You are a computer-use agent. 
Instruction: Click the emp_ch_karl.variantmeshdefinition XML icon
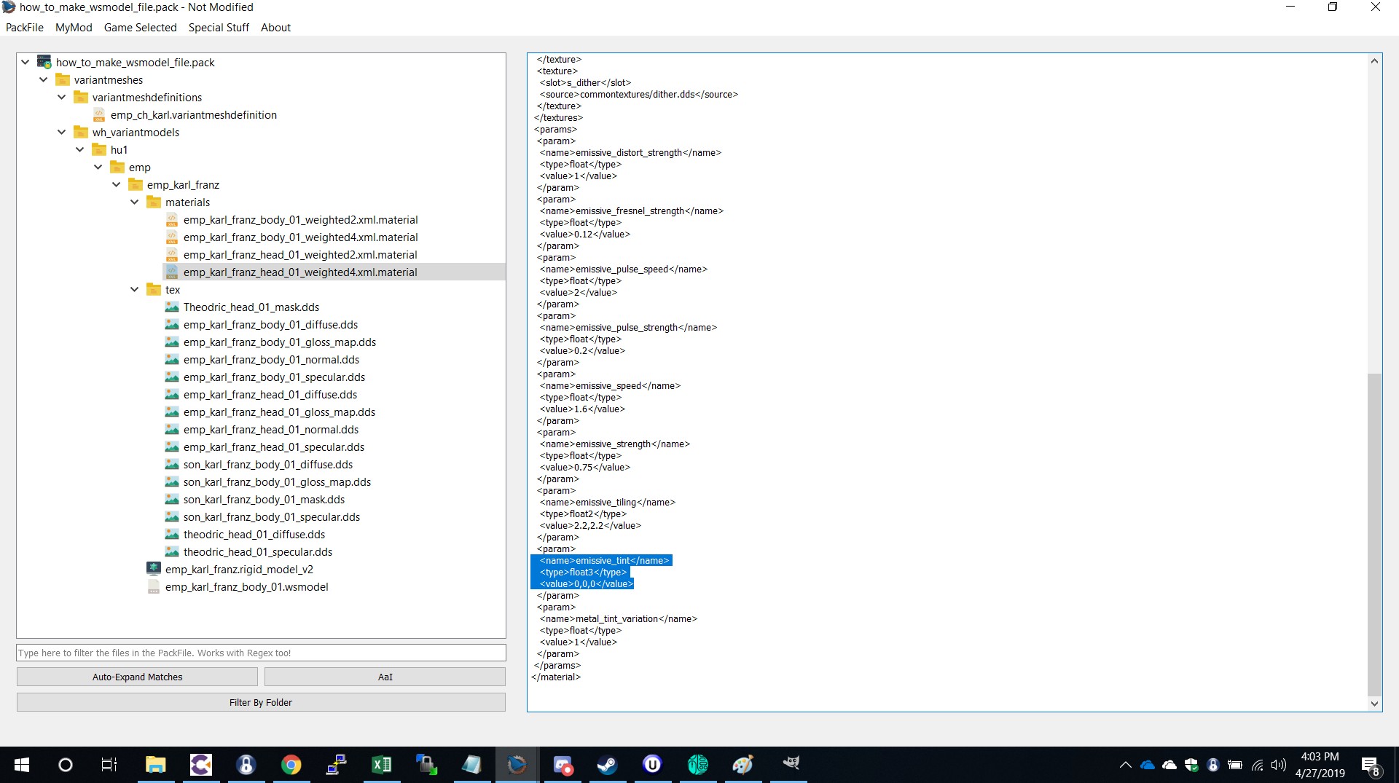[x=99, y=114]
